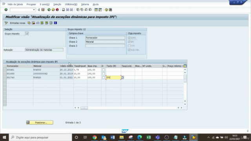This screenshot has height=141, width=251.
Task: Click the Save diskette icon
Action: point(43,10)
